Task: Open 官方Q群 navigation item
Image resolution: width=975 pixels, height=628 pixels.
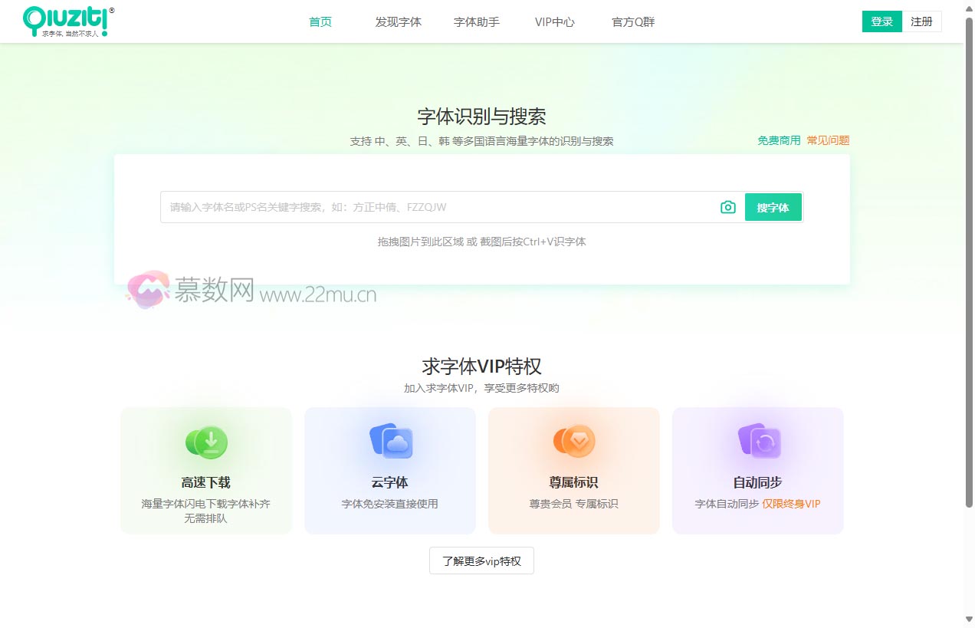Action: [632, 21]
